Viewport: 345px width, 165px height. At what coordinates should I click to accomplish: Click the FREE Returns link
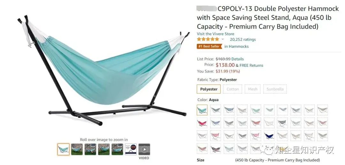click(251, 65)
